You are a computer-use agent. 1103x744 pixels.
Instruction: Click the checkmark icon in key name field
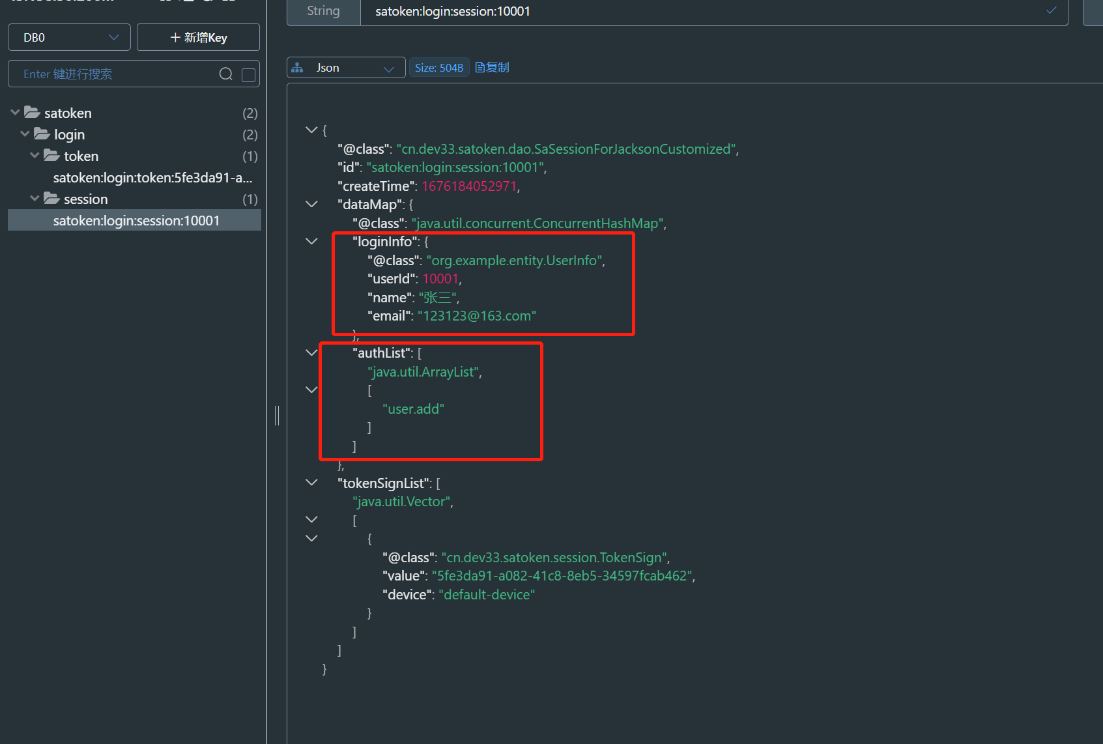click(1051, 10)
